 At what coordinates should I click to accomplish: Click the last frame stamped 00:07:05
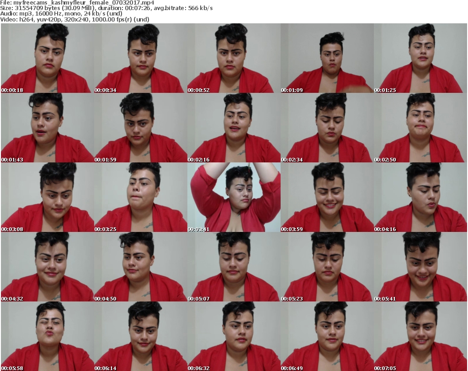point(420,336)
